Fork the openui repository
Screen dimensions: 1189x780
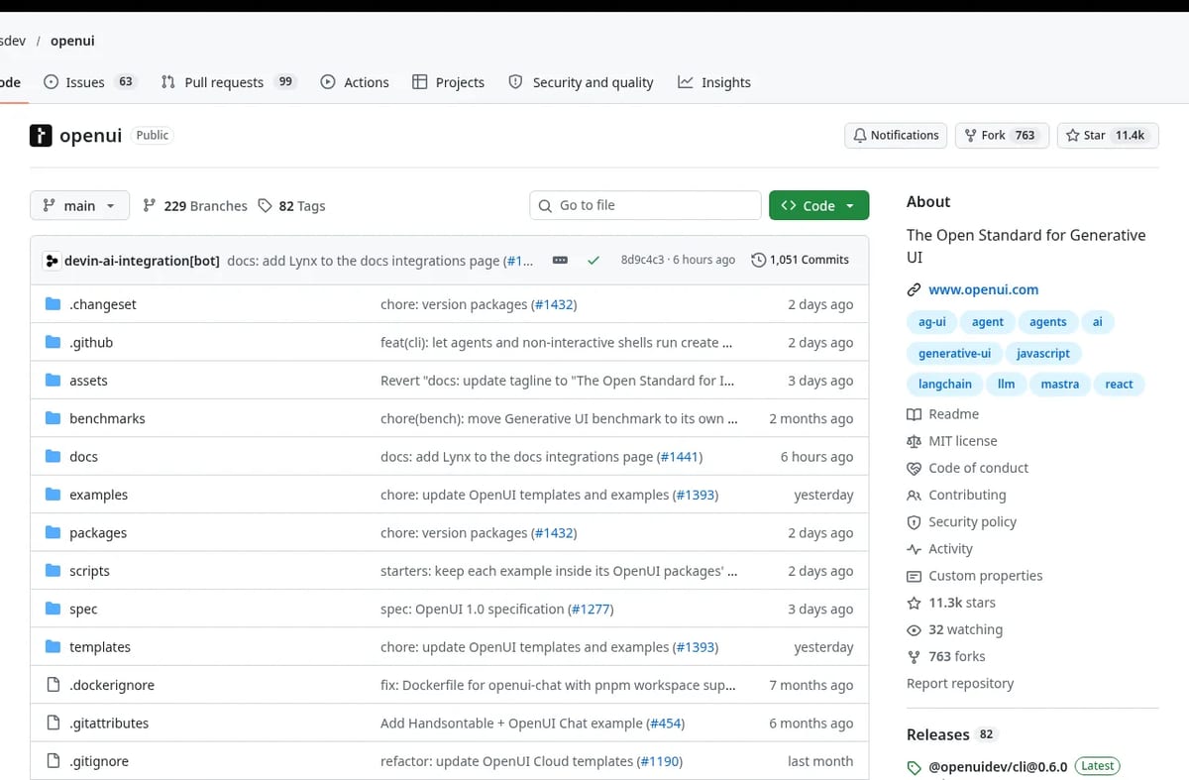(x=1001, y=136)
